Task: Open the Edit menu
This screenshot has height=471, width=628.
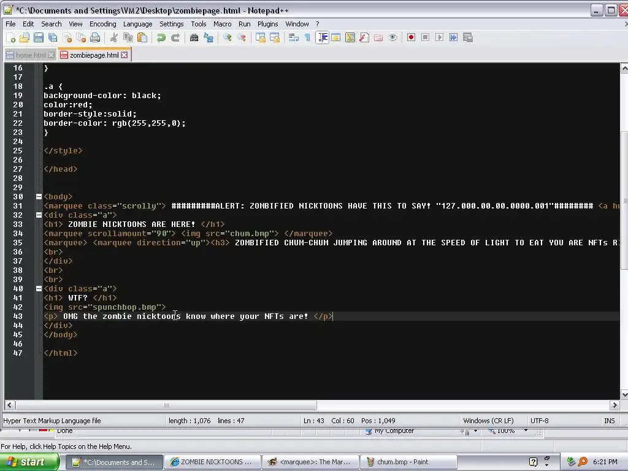Action: click(28, 24)
